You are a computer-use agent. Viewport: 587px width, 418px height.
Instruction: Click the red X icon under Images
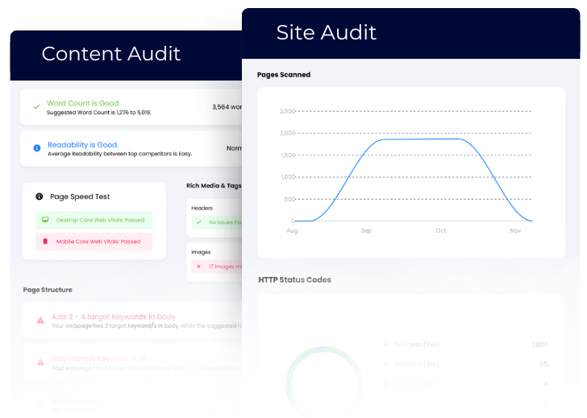tap(198, 266)
